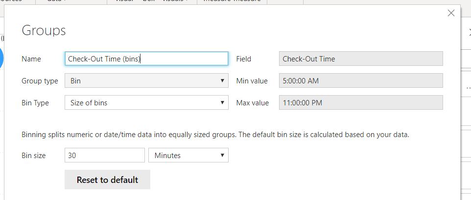Open the Bin Type dropdown 'Size of bins'
The image size is (471, 200).
coord(146,103)
